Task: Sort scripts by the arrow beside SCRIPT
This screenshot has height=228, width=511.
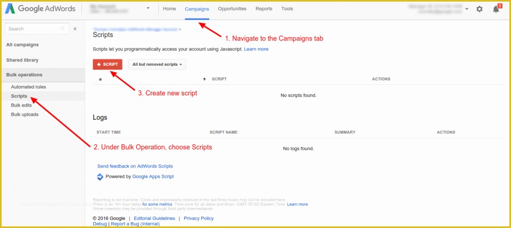Action: [204, 79]
